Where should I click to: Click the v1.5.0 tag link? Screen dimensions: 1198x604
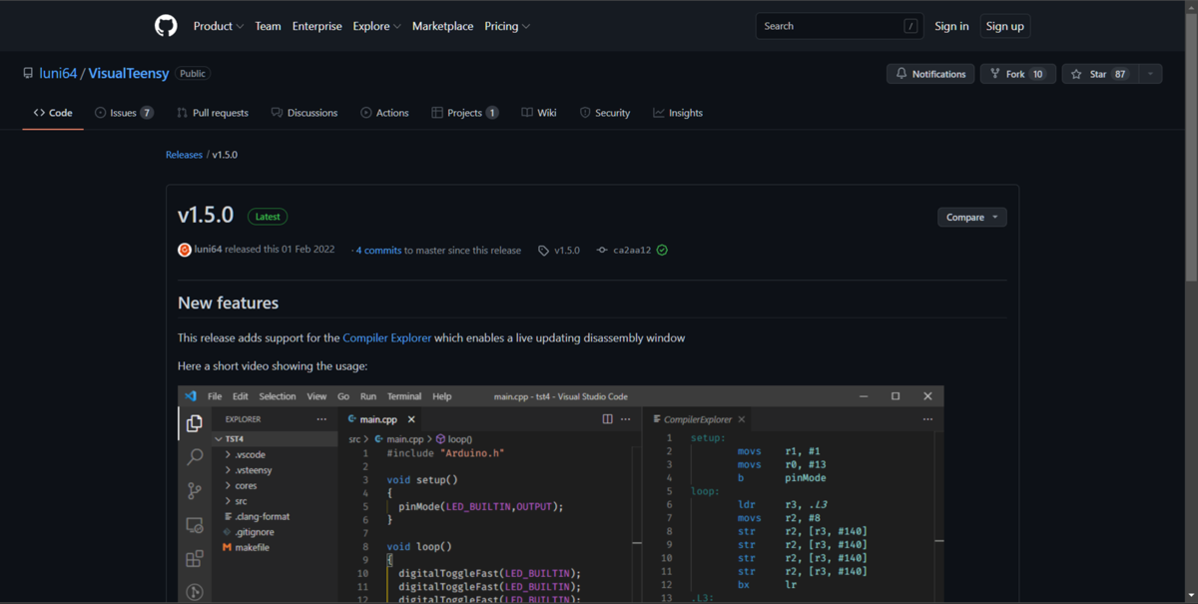point(559,251)
